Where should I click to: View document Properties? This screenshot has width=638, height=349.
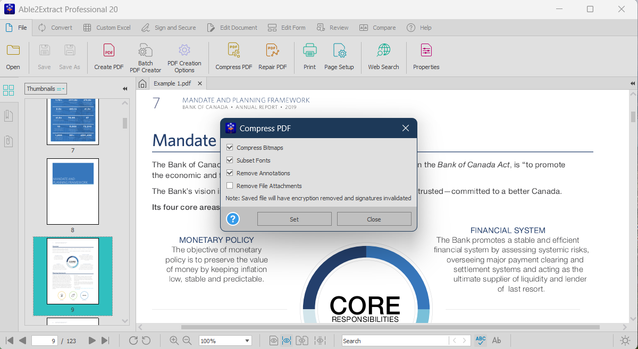pos(426,56)
